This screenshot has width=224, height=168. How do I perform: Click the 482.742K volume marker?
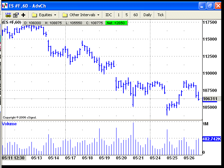(x=212, y=139)
